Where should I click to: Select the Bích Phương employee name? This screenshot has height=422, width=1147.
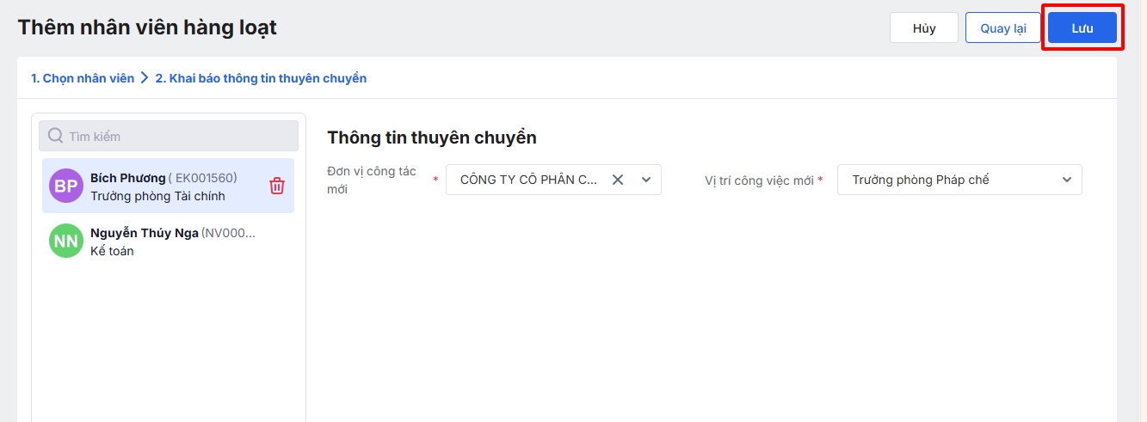127,178
